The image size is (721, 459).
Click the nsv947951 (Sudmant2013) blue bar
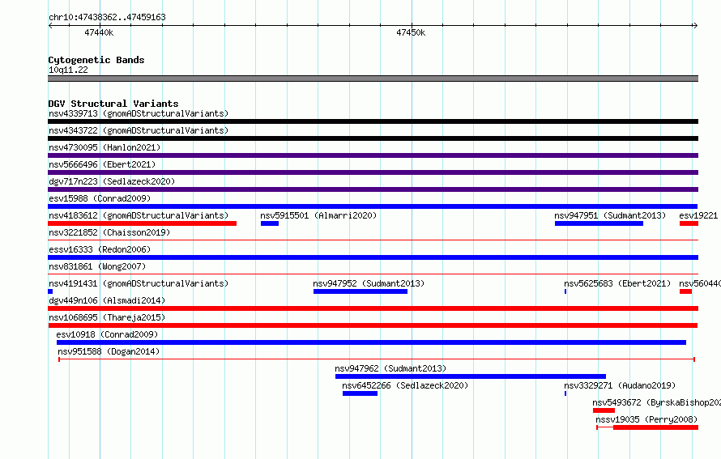point(599,223)
